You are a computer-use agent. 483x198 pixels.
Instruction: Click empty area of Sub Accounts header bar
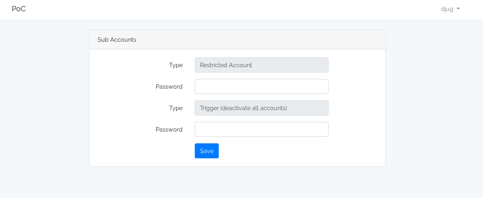[x=260, y=40]
